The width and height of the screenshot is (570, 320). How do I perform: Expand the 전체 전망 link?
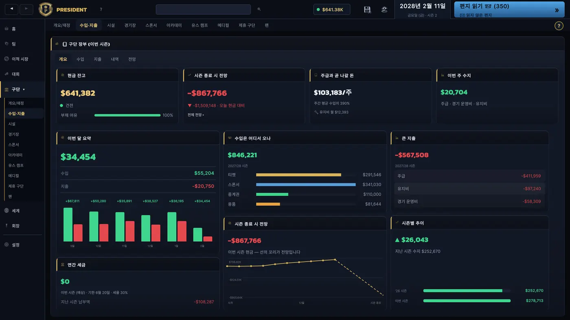[x=196, y=115]
